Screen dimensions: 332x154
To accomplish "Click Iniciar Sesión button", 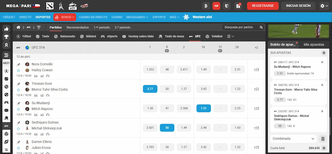I will [x=298, y=6].
